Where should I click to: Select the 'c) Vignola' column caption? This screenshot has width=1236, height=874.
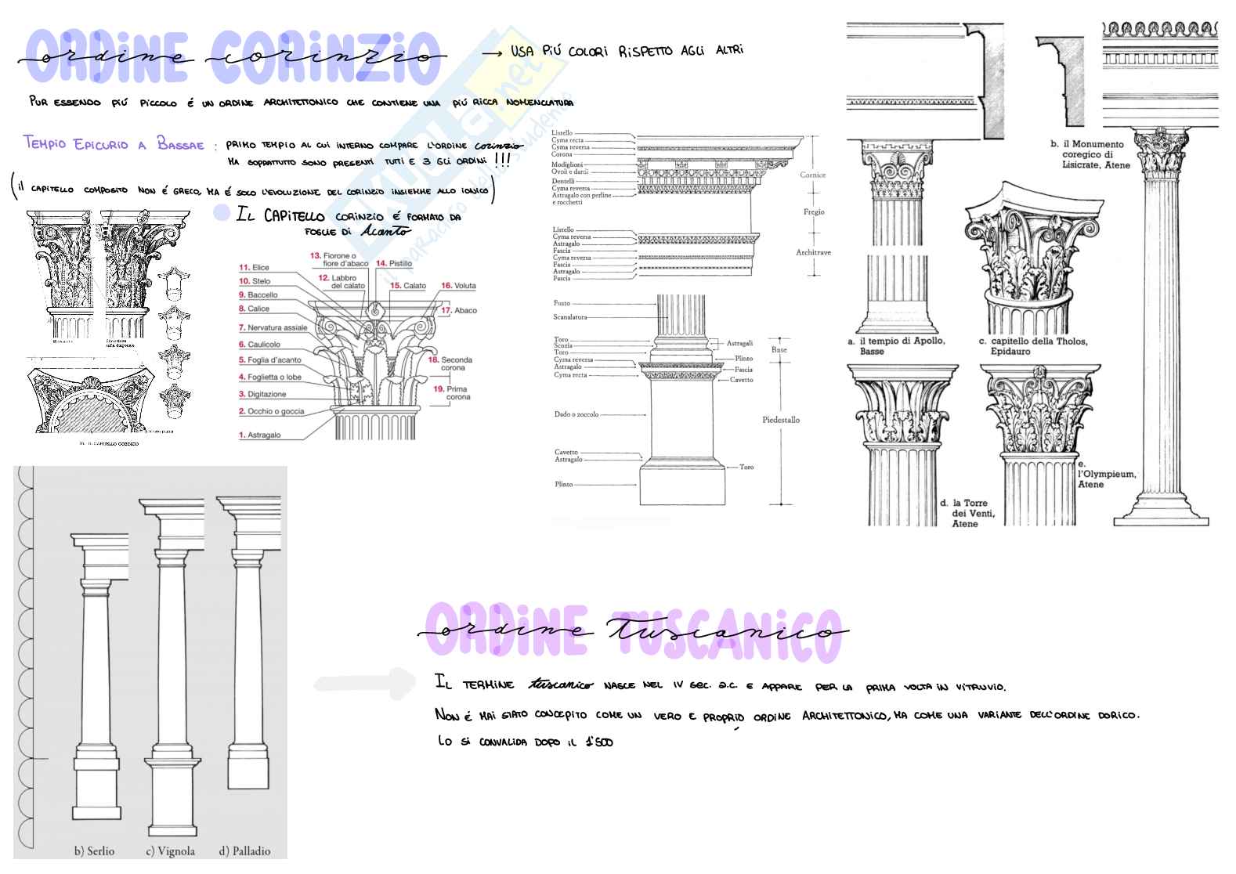point(170,851)
